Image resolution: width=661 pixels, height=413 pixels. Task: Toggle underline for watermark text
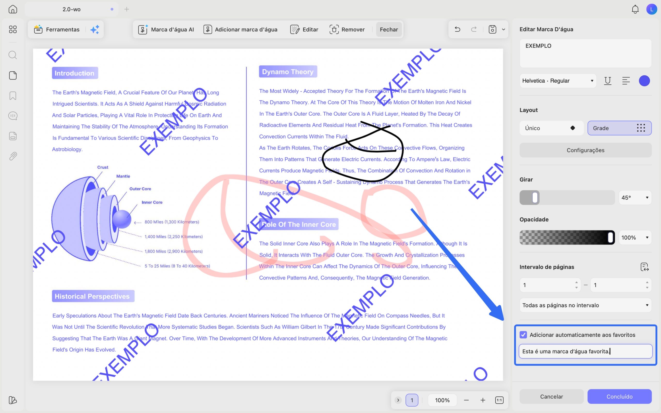coord(608,81)
